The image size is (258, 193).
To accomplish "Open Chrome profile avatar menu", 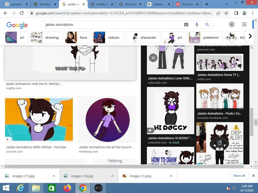I will coord(244,13).
